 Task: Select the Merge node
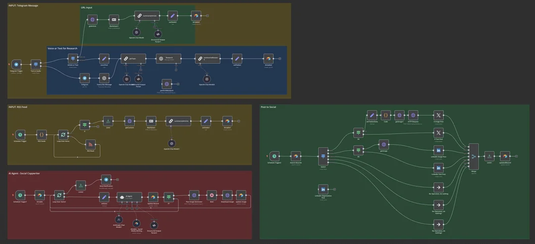click(474, 156)
